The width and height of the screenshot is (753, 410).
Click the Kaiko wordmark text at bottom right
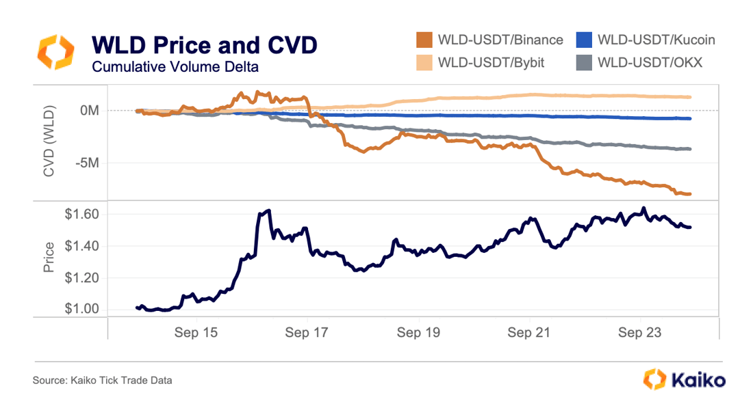[698, 380]
